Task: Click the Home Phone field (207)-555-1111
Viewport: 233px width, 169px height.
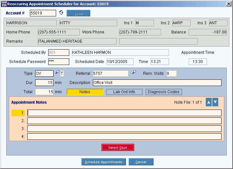Action: [x=59, y=32]
